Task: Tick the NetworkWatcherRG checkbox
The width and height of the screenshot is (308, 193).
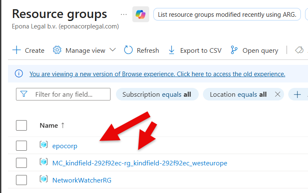Action: pos(21,180)
